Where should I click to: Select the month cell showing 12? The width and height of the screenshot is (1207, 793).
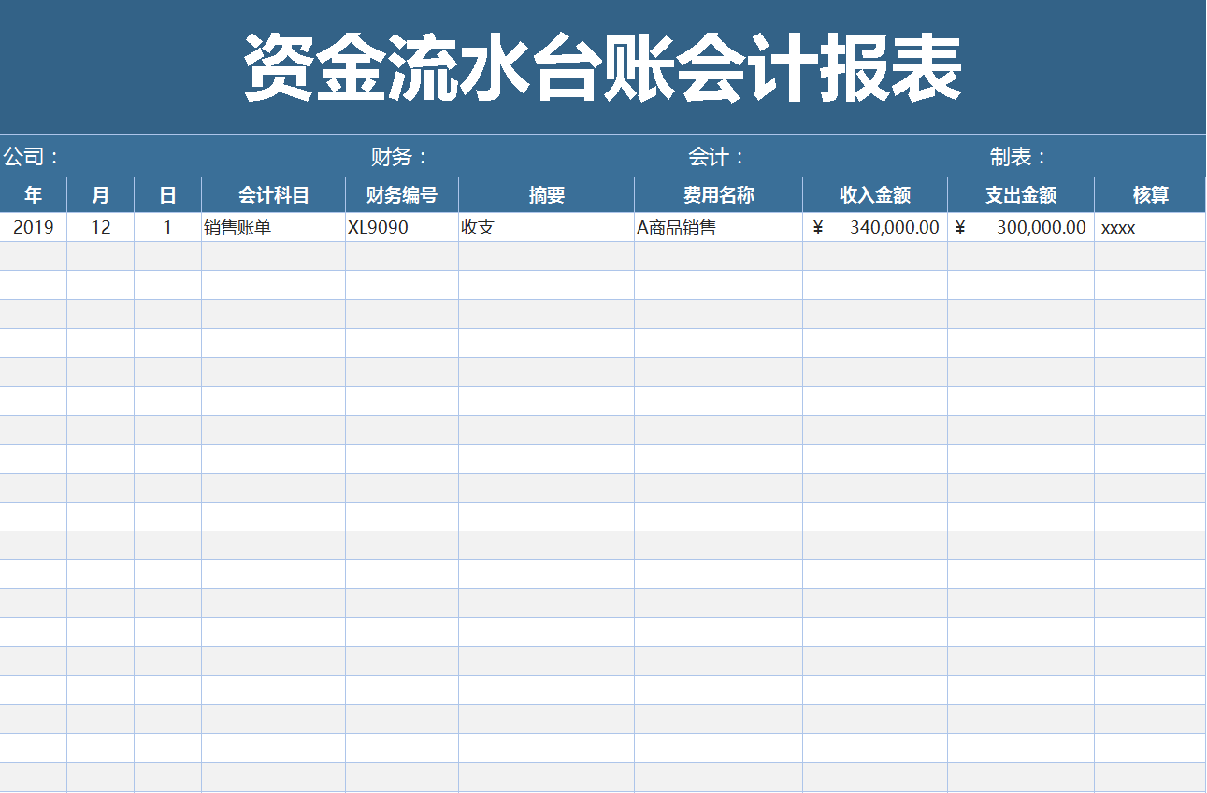[x=101, y=227]
